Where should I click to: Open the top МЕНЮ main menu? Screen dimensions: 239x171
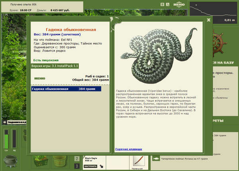[x=179, y=4]
